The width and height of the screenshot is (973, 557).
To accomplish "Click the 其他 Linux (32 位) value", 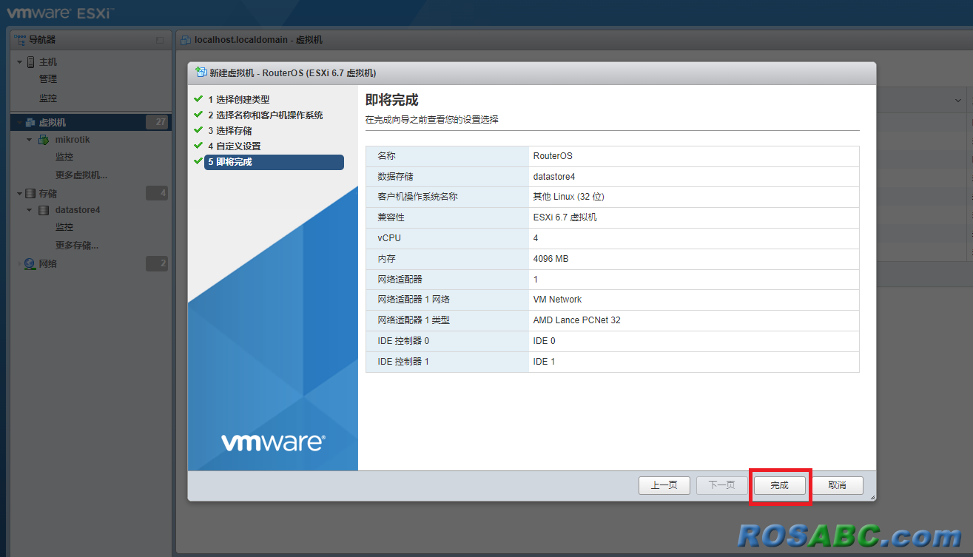I will coord(569,197).
